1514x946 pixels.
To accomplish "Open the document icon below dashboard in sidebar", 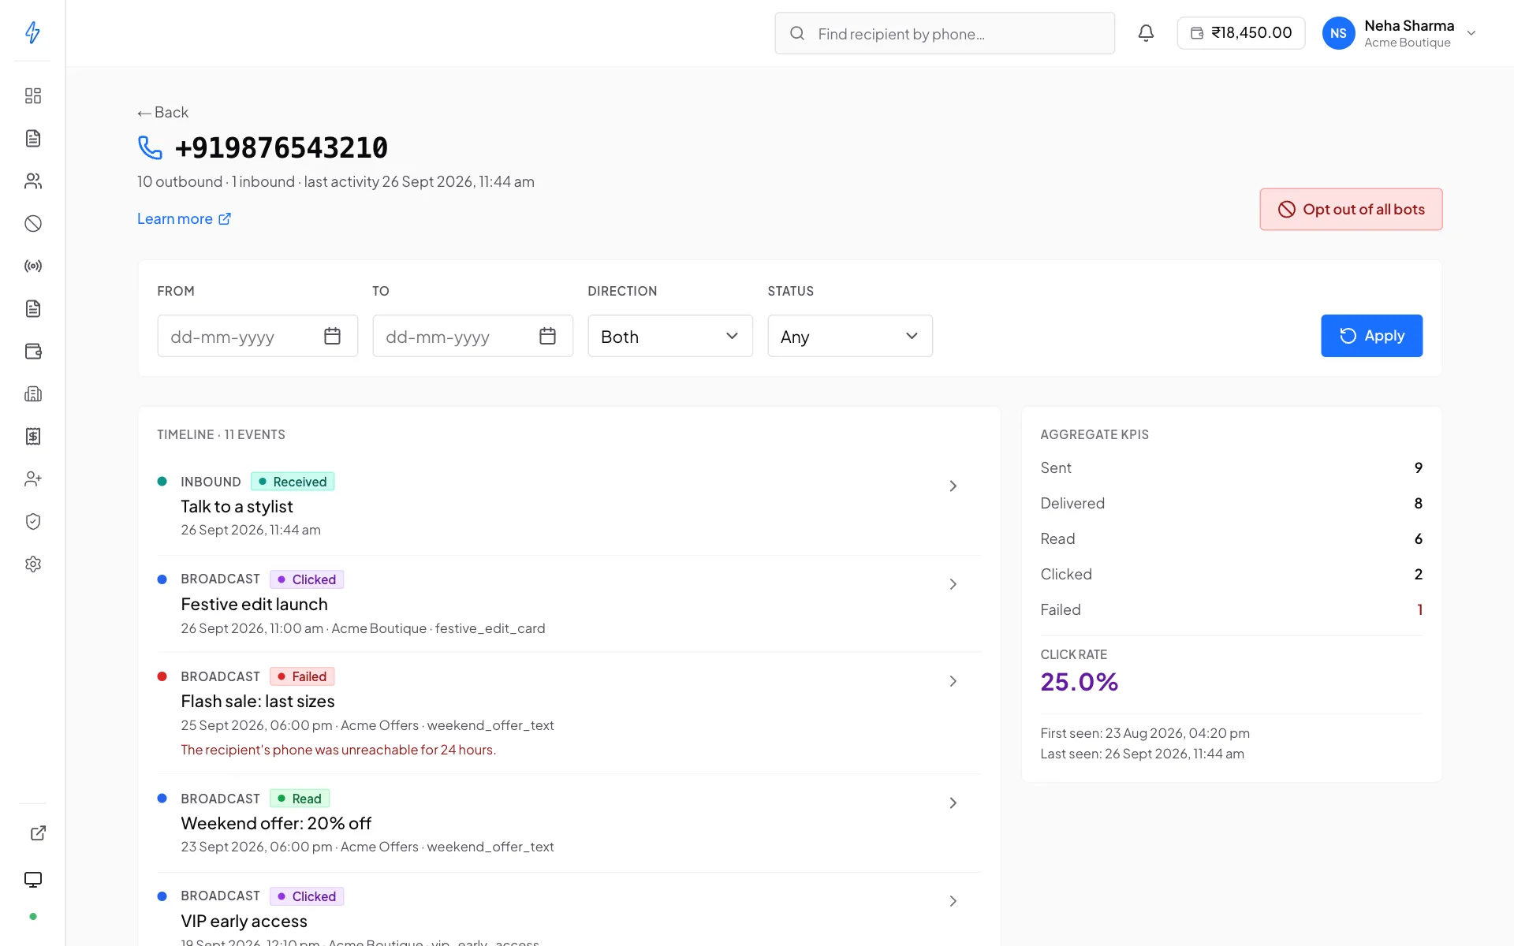I will pyautogui.click(x=33, y=139).
